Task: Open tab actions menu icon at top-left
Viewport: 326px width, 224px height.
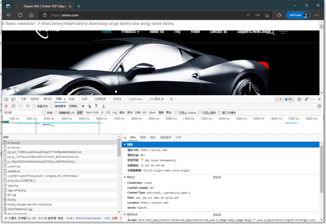Action: [8, 6]
